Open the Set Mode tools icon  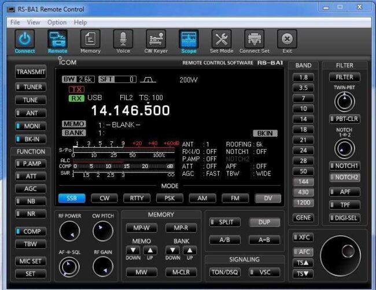click(222, 39)
